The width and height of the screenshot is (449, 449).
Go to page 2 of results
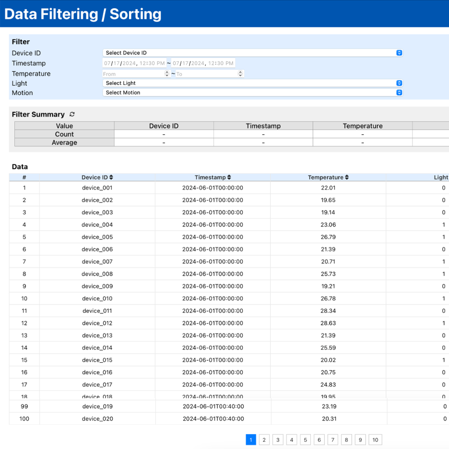click(264, 439)
